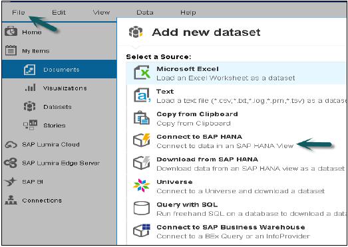Click 'Connect to a Universe and download a dataset'
The height and width of the screenshot is (247, 348).
point(241,191)
